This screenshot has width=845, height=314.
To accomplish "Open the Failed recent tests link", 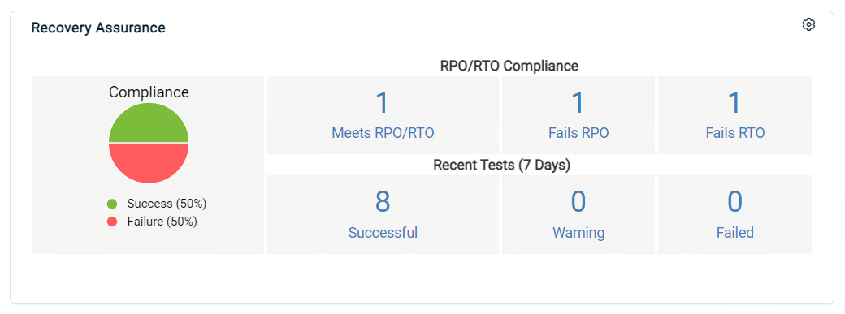I will [x=735, y=233].
